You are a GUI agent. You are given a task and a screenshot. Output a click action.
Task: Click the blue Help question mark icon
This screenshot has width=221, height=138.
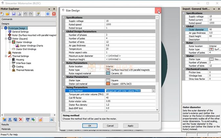click(48, 14)
